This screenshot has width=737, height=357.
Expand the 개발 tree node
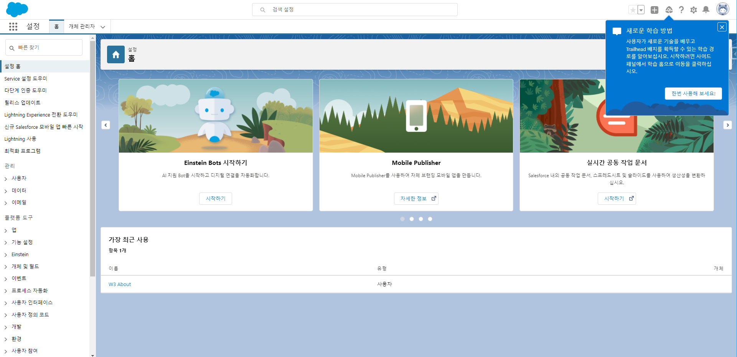click(x=6, y=327)
